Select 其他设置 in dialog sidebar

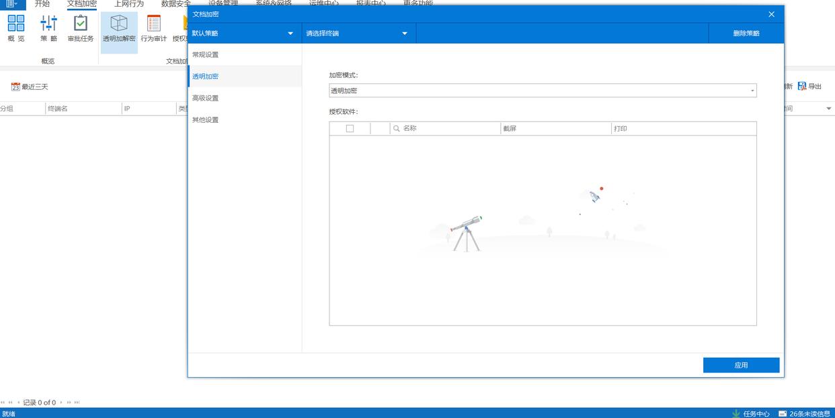pyautogui.click(x=245, y=119)
